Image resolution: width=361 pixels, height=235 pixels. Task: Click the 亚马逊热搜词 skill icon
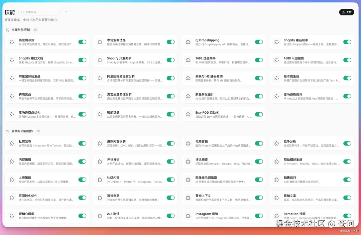pos(276,96)
